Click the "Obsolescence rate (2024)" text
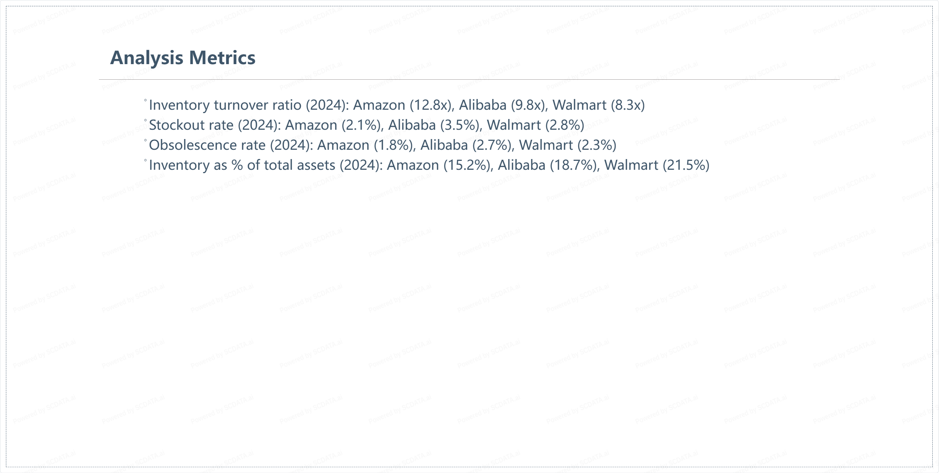This screenshot has height=473, width=939. [x=231, y=145]
